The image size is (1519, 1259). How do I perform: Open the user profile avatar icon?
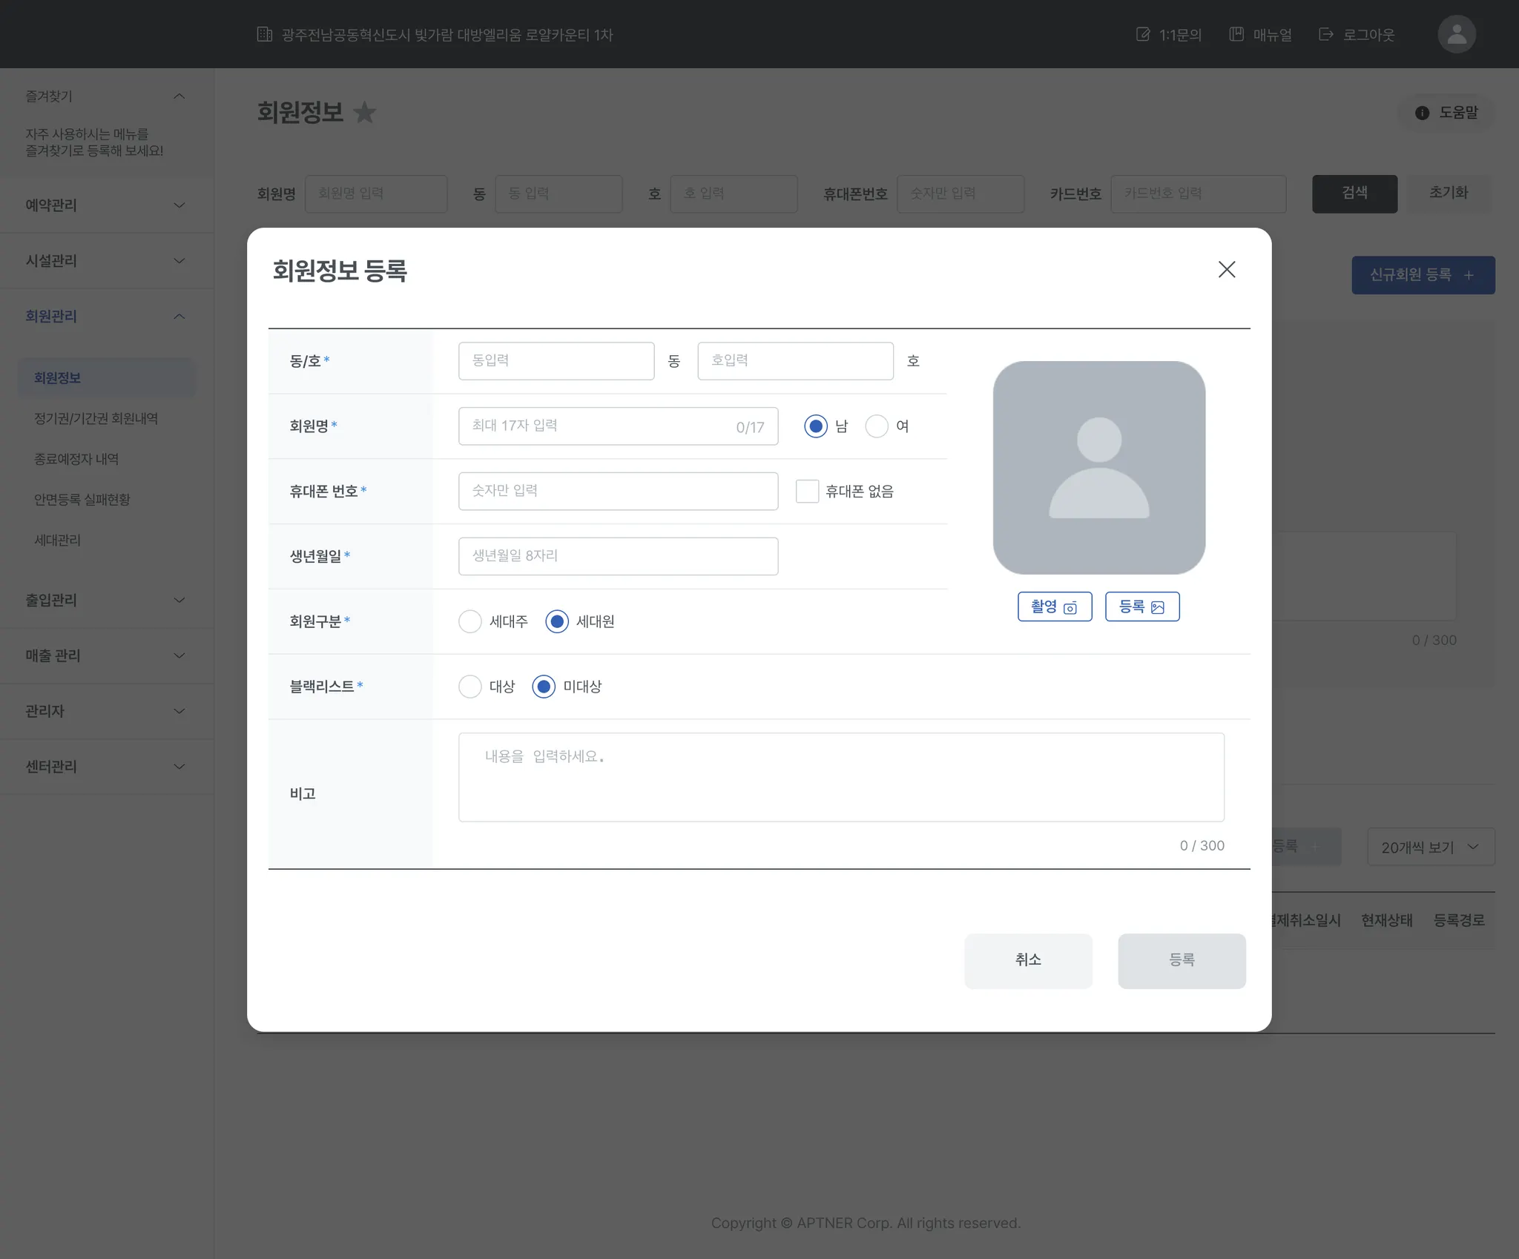[x=1456, y=34]
